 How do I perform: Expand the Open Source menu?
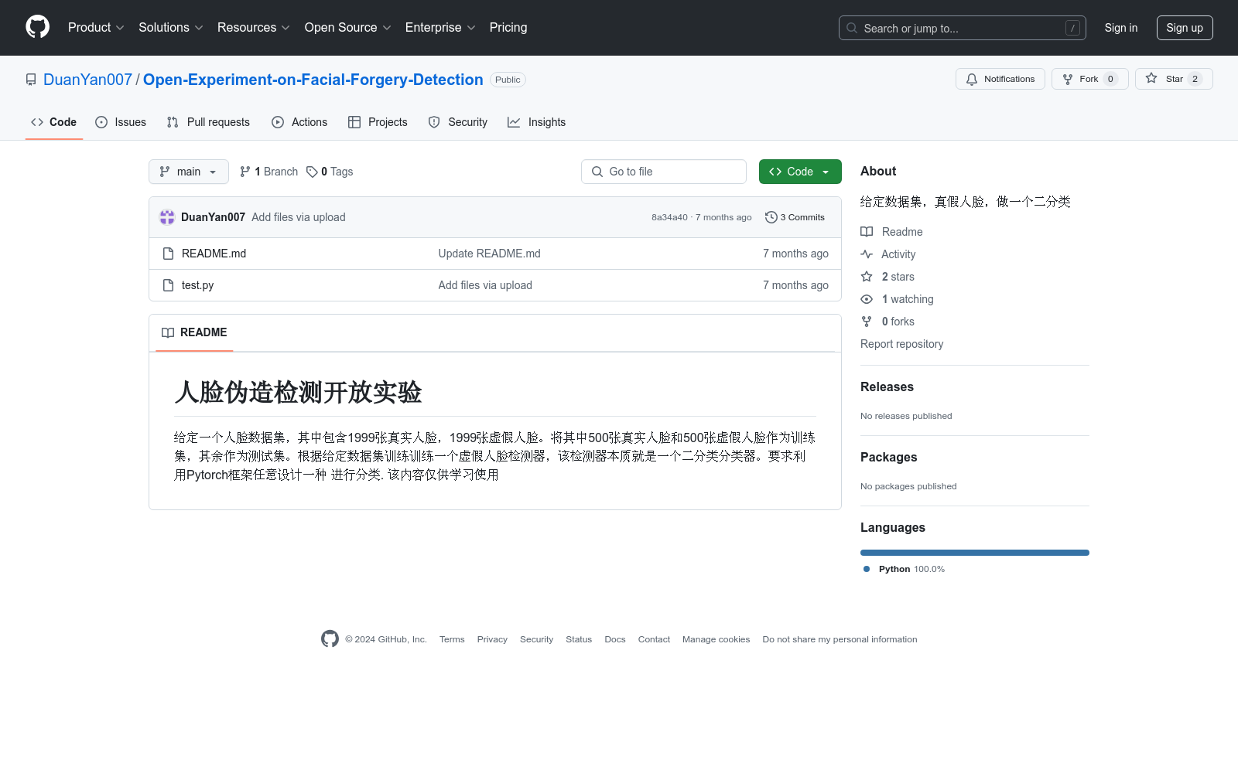pyautogui.click(x=348, y=27)
